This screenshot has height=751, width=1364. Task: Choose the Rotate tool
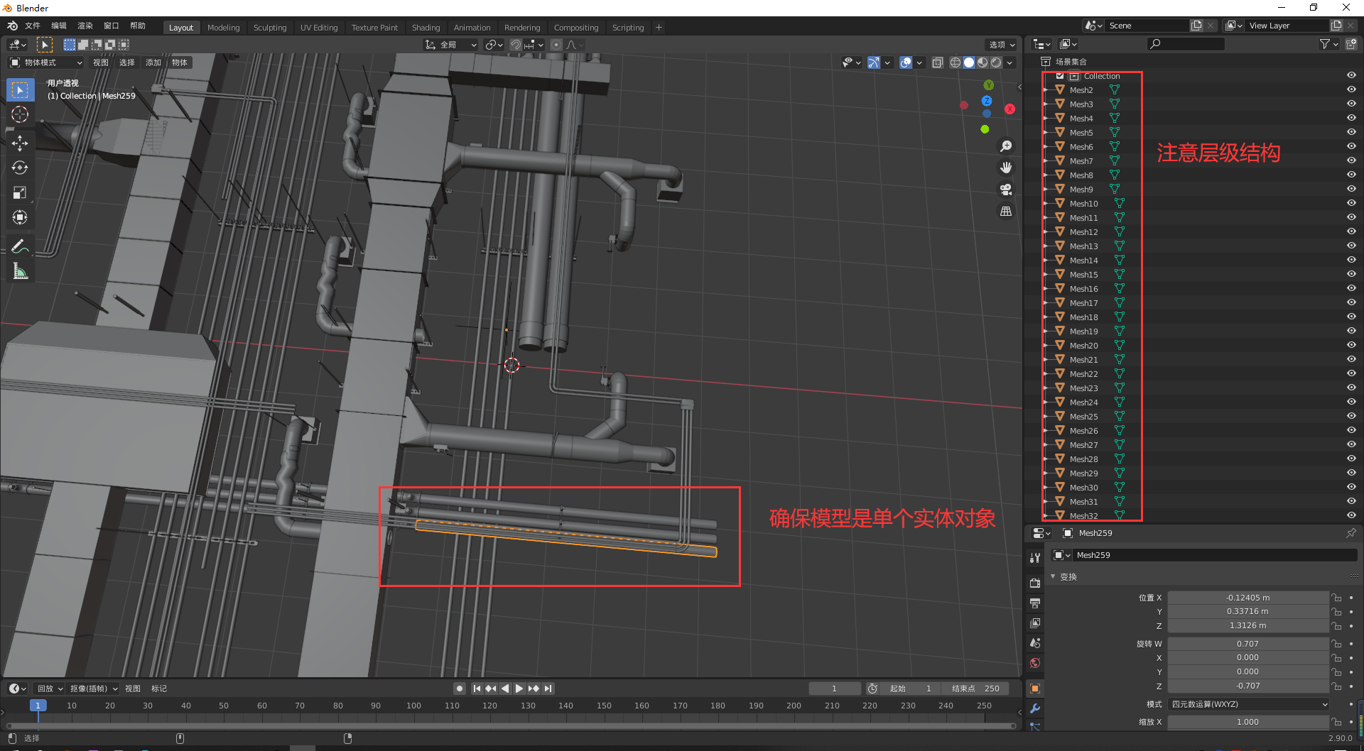[x=20, y=168]
